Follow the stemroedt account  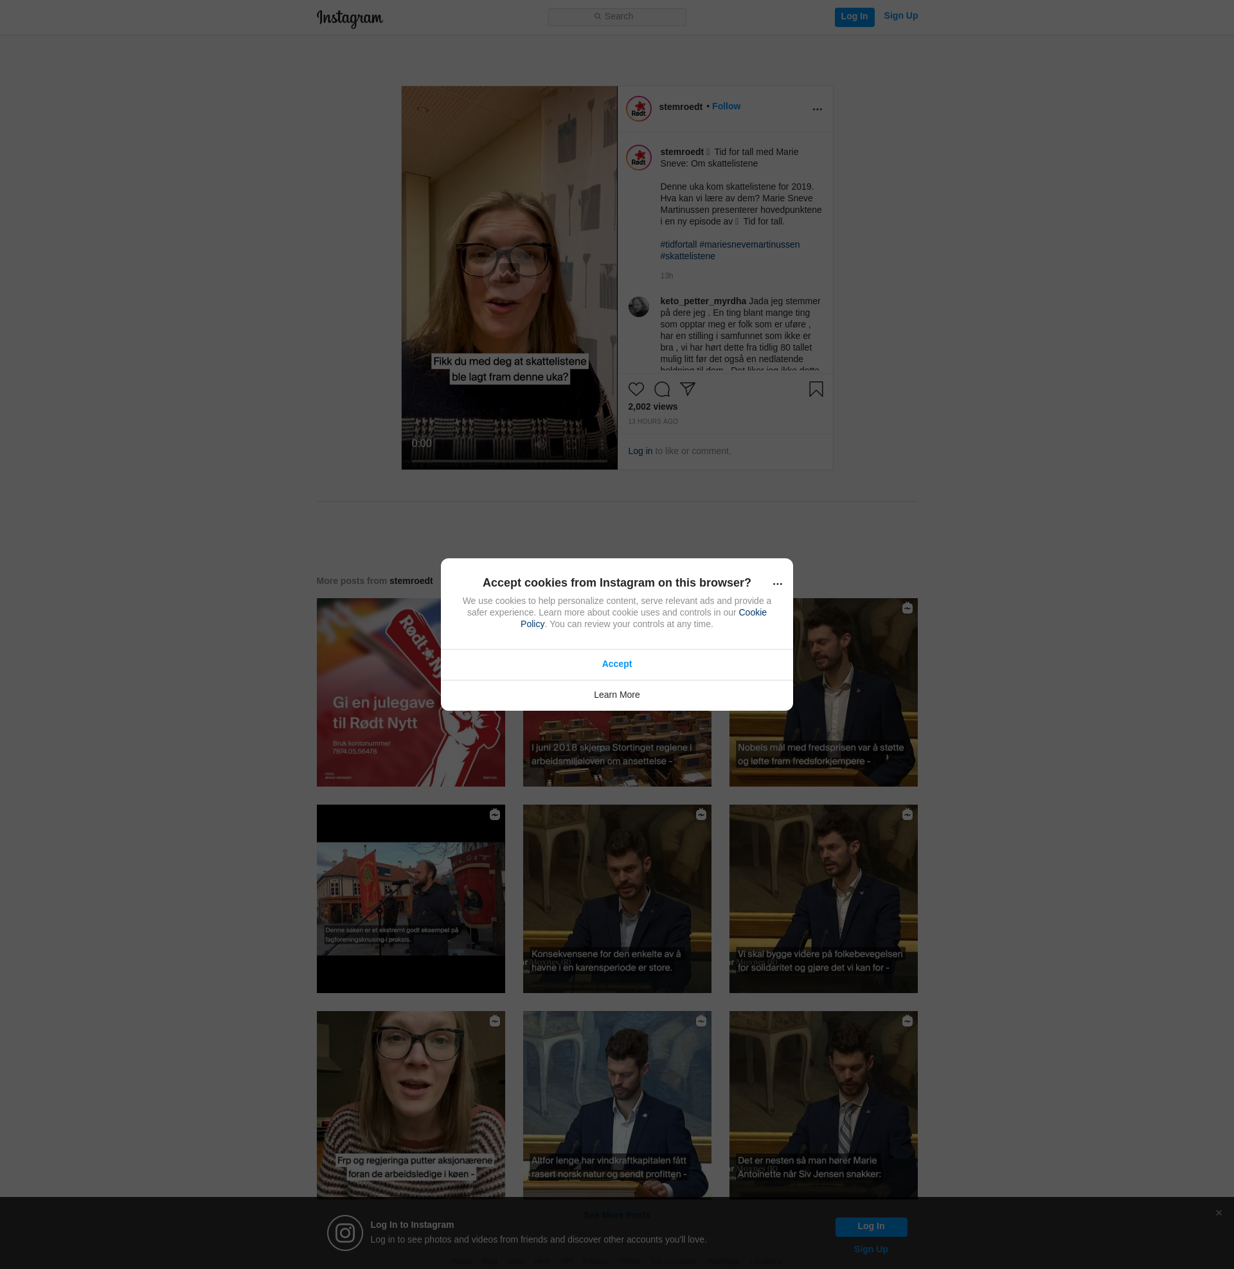(x=726, y=106)
